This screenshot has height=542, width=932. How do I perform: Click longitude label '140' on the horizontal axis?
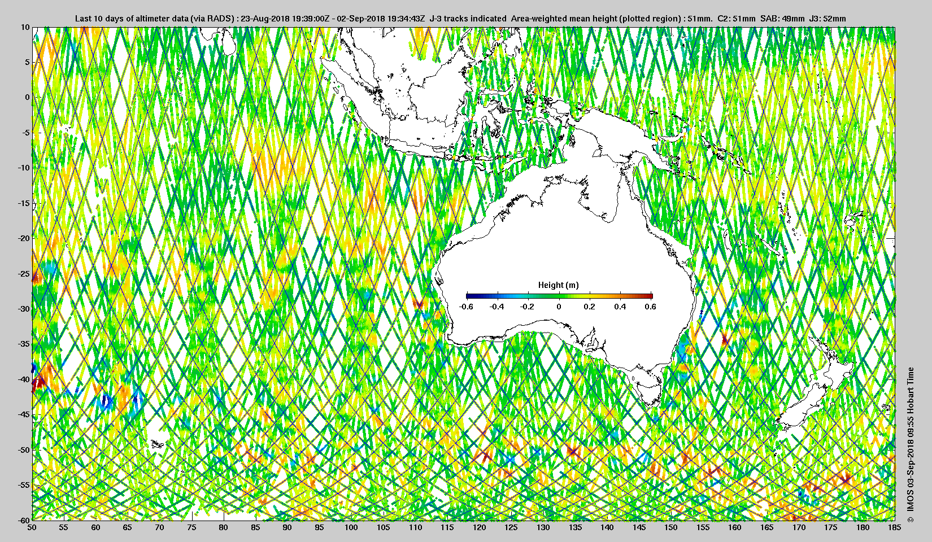(x=607, y=527)
